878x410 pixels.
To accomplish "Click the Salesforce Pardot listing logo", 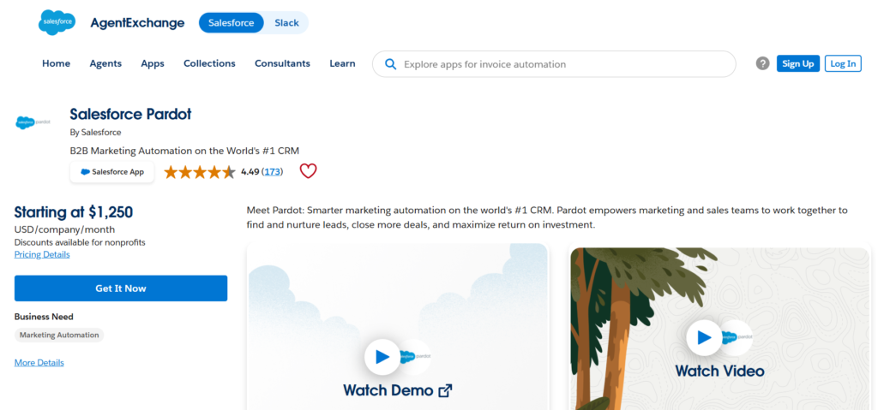I will point(33,122).
